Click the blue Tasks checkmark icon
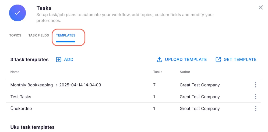Image resolution: width=268 pixels, height=132 pixels. [17, 13]
